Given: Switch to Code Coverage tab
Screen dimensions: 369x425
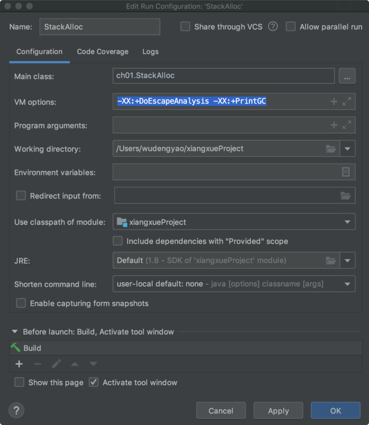Looking at the screenshot, I should [103, 52].
